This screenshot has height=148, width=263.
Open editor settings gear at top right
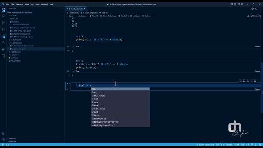pyautogui.click(x=252, y=9)
